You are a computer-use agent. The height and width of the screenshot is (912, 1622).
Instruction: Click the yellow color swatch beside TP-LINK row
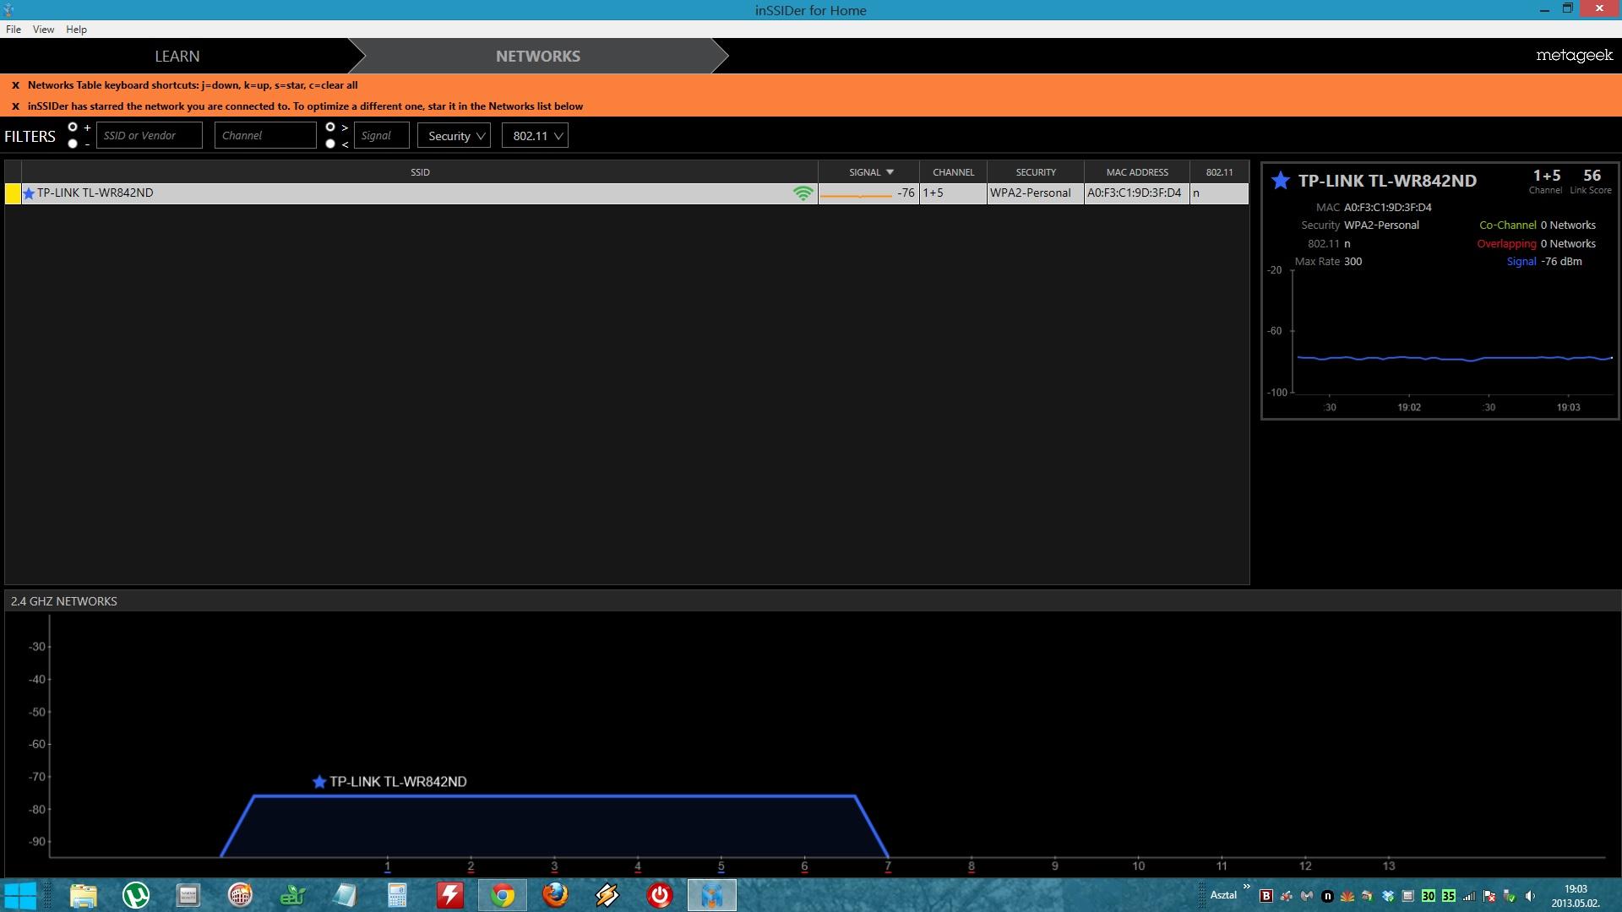13,193
